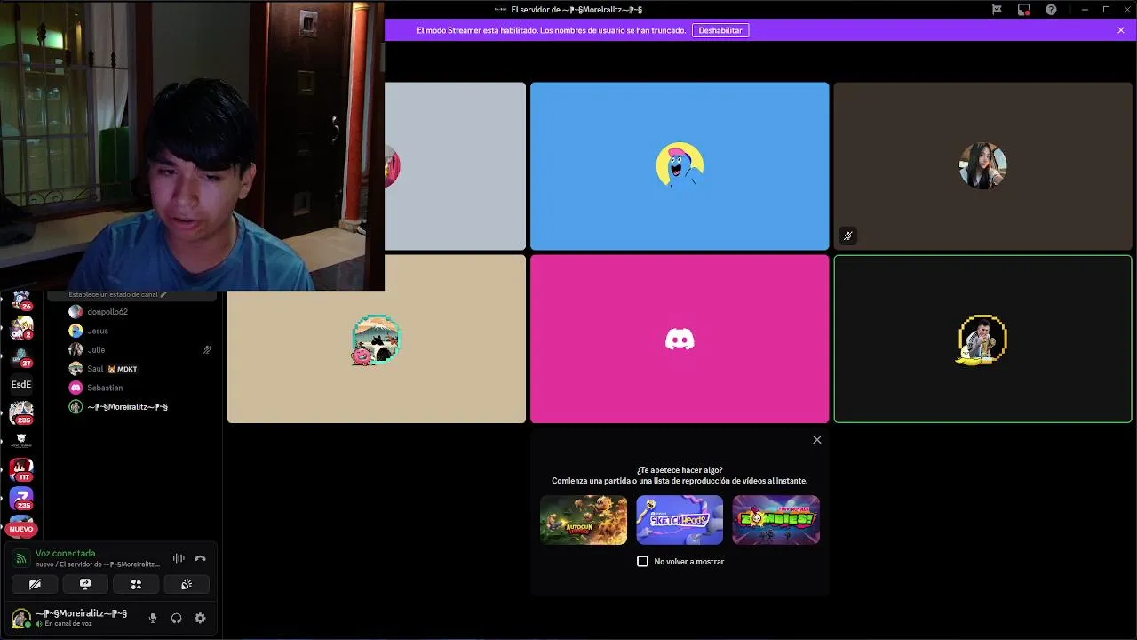Image resolution: width=1137 pixels, height=640 pixels.
Task: Click the red NUEVO unread indicator
Action: (21, 529)
